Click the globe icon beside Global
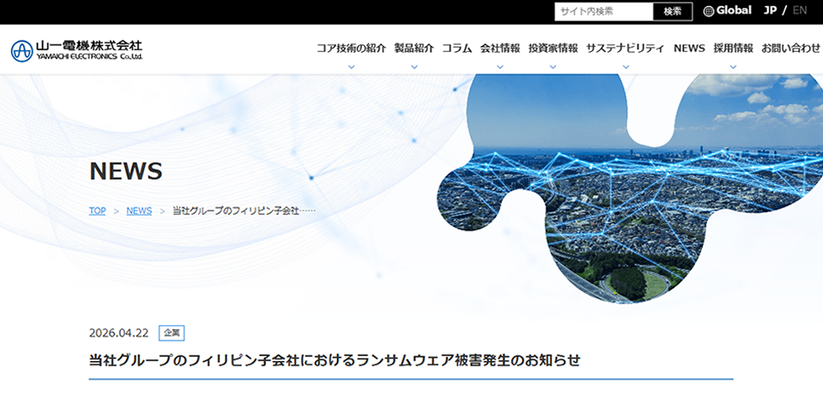 point(709,12)
